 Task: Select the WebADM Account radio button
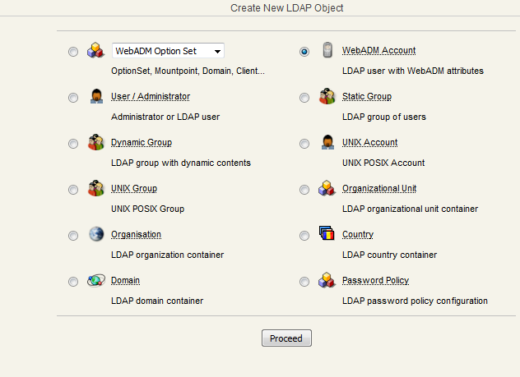click(x=304, y=52)
